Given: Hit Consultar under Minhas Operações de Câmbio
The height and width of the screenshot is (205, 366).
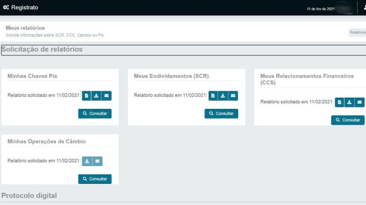Looking at the screenshot, I should (x=95, y=179).
